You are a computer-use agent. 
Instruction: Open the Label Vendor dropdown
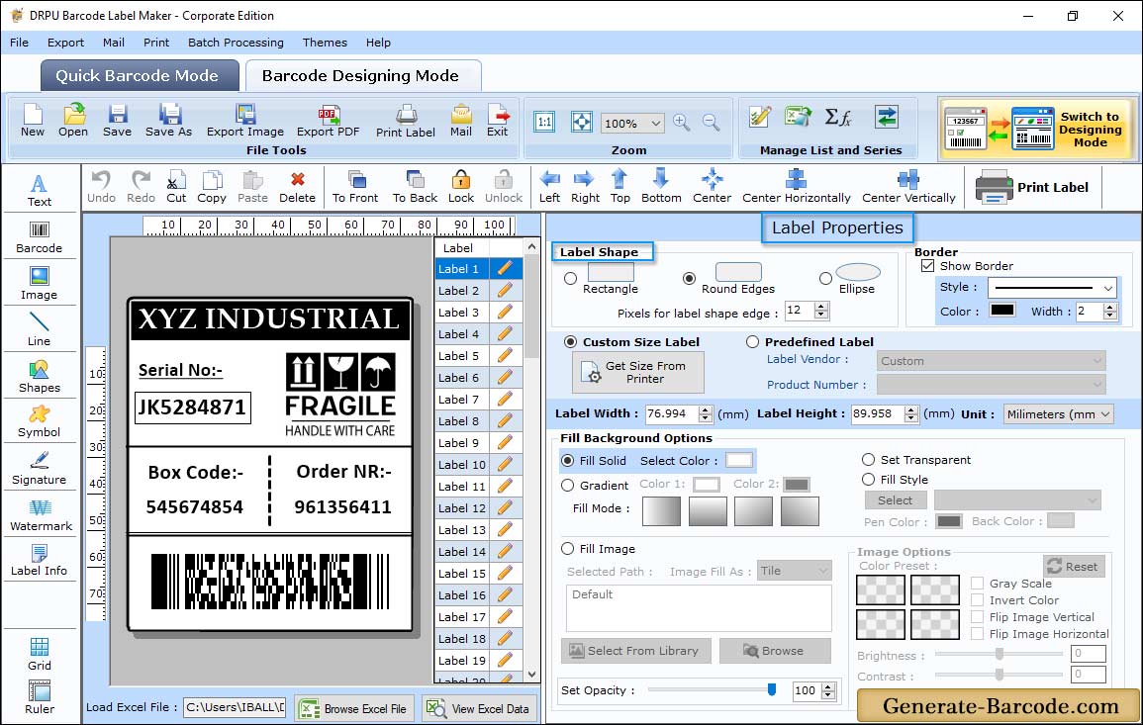[991, 361]
